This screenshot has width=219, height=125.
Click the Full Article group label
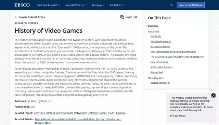click(154, 32)
